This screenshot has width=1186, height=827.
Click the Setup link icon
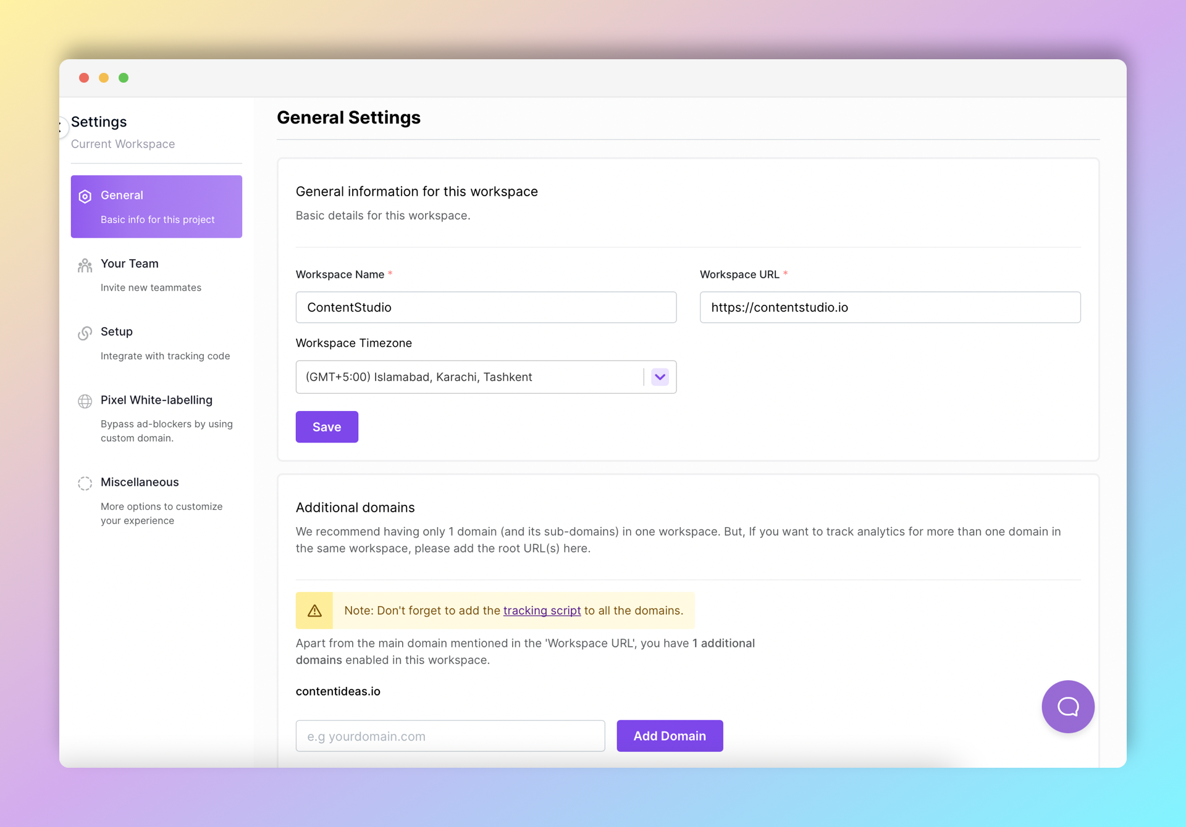point(85,333)
